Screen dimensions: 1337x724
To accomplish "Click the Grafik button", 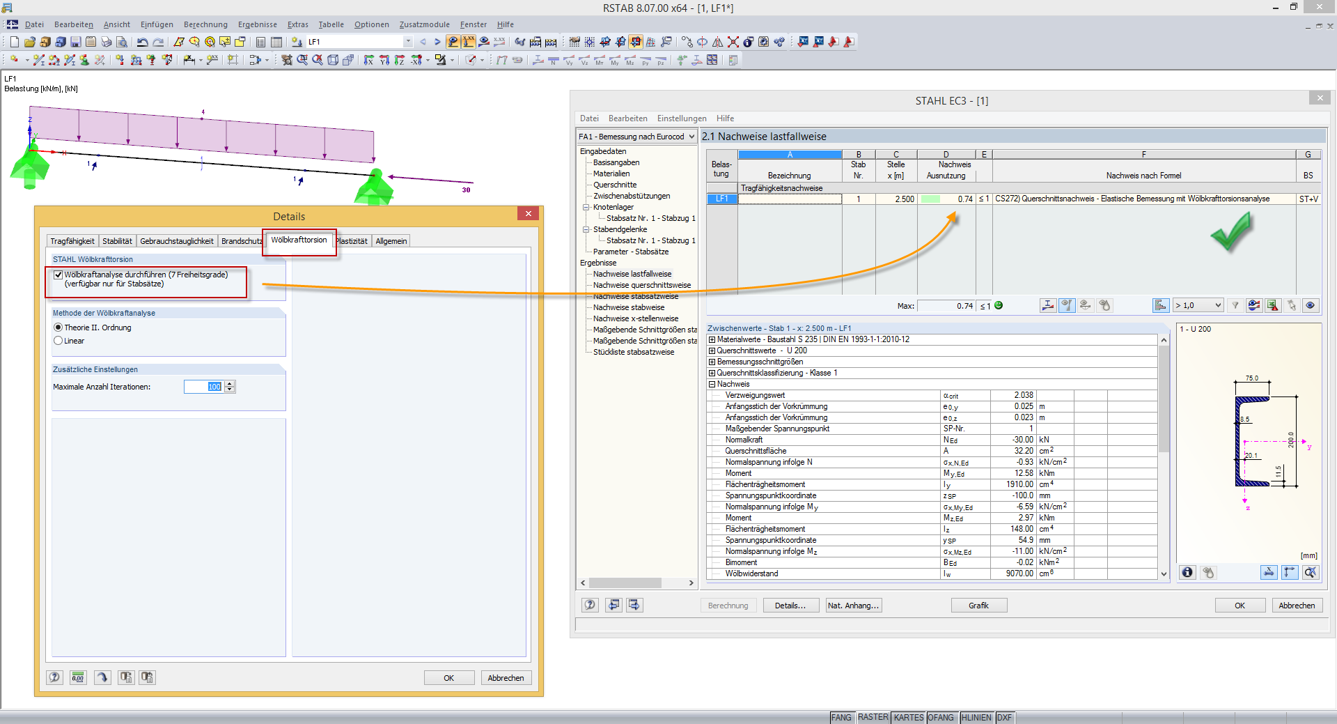I will 979,606.
